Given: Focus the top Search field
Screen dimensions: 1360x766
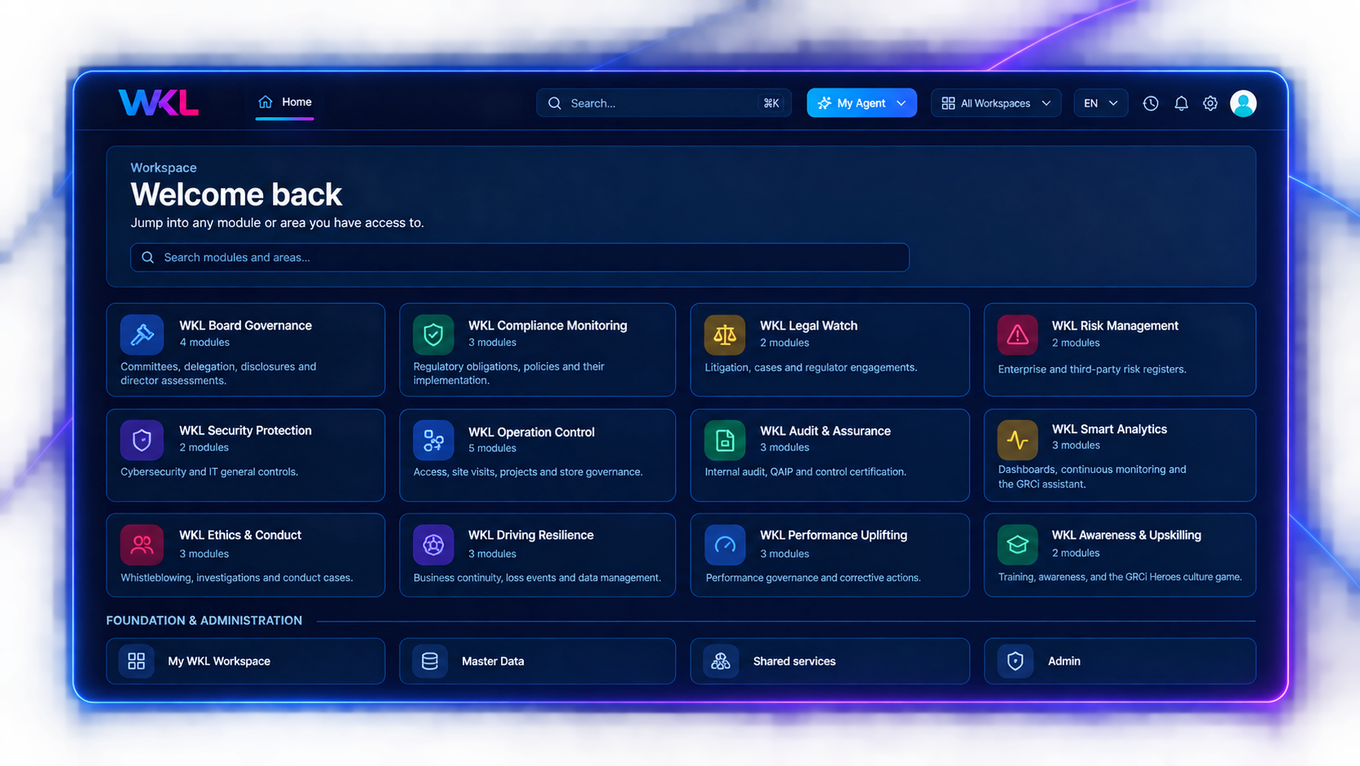Looking at the screenshot, I should click(x=664, y=103).
